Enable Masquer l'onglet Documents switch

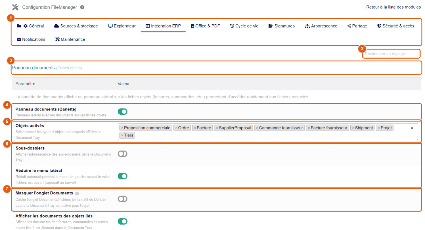pyautogui.click(x=123, y=199)
